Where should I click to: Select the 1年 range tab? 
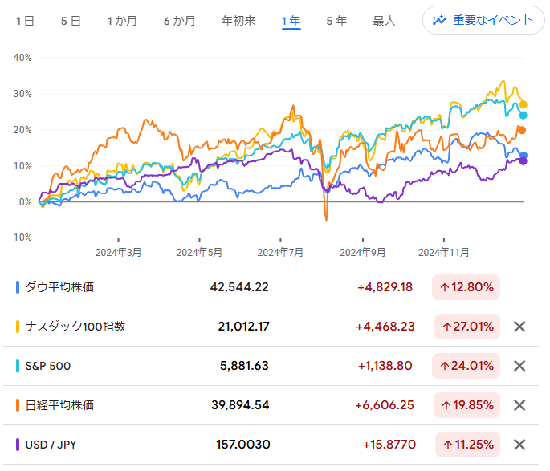(291, 21)
